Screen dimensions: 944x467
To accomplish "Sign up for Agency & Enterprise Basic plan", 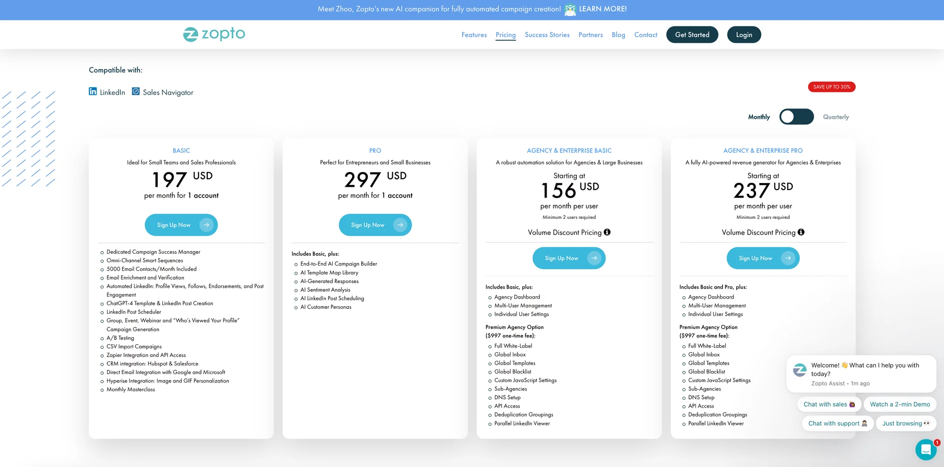I will 569,258.
